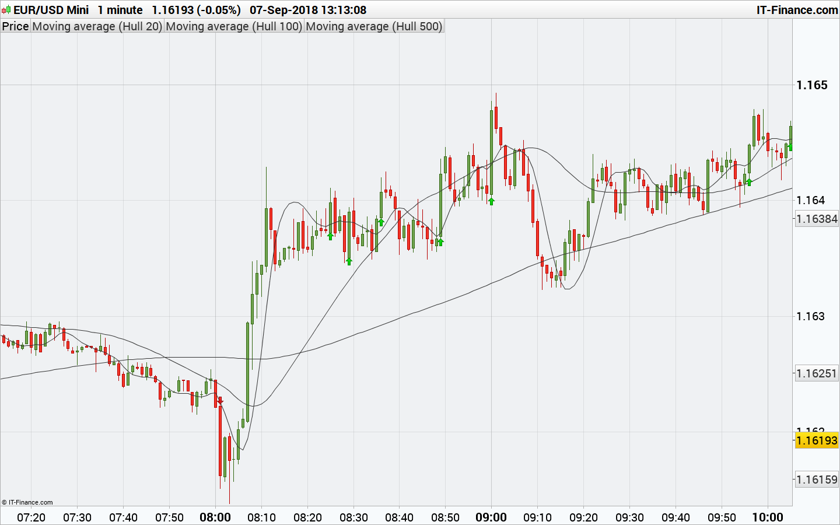840x525 pixels.
Task: Select the green up arrow just before 08:50
Action: pos(440,242)
